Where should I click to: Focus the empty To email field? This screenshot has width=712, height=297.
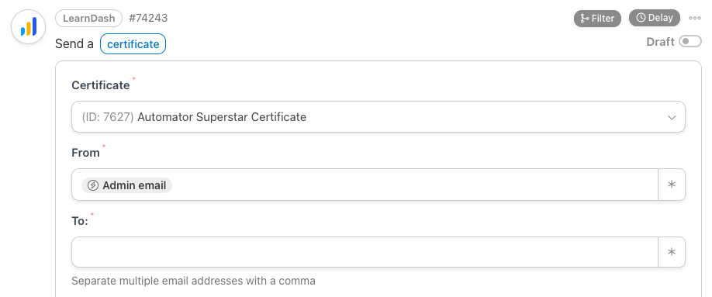click(x=365, y=252)
